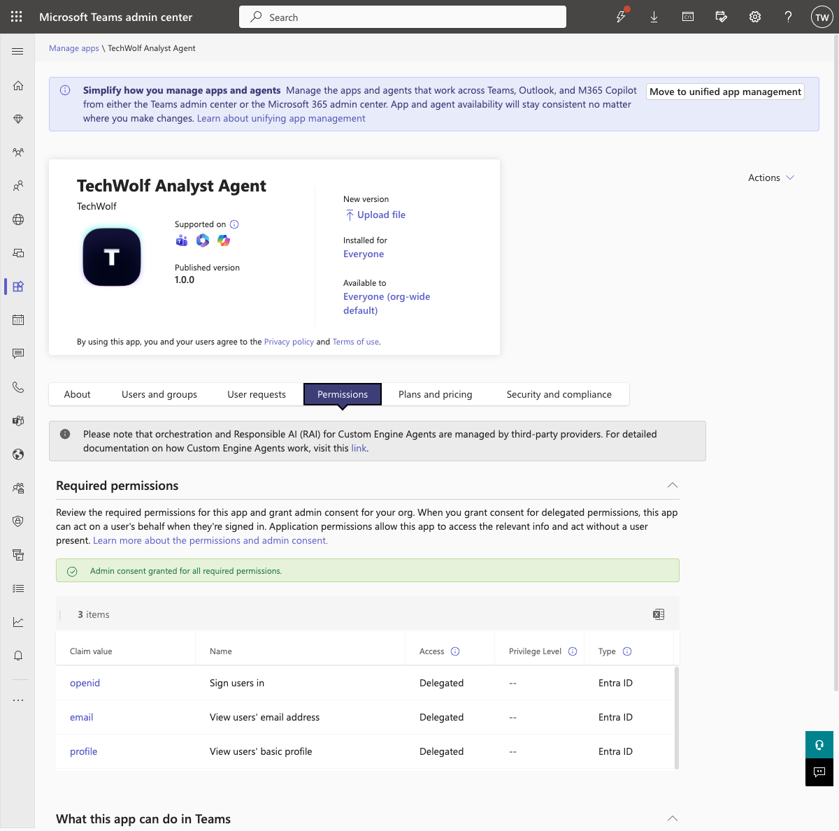Open Learn more about permissions and consent

(x=210, y=540)
